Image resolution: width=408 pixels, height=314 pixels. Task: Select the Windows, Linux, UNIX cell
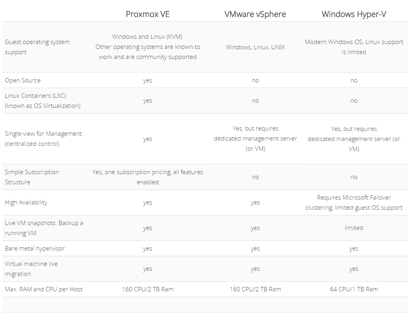(x=255, y=47)
